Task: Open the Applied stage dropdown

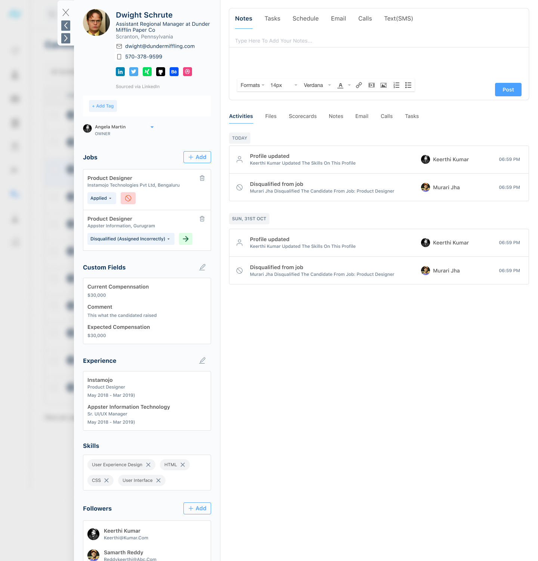Action: (x=101, y=198)
